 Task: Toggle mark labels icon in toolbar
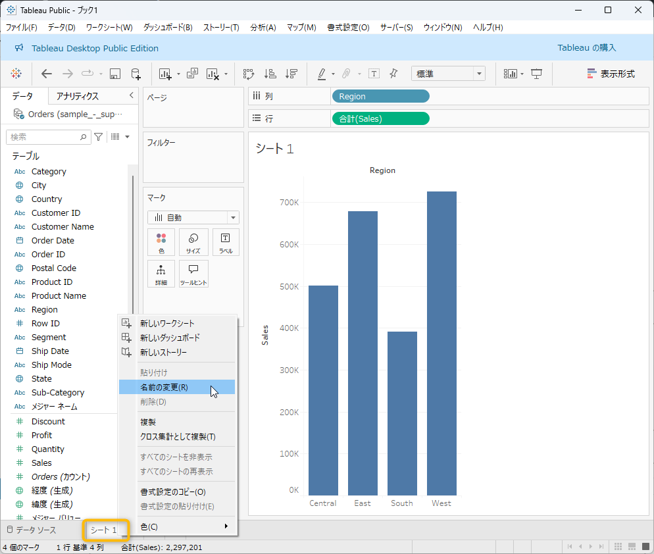click(374, 74)
